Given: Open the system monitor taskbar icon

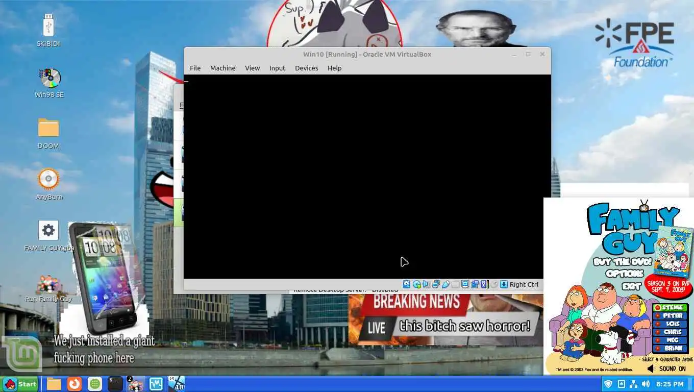Looking at the screenshot, I should point(156,384).
